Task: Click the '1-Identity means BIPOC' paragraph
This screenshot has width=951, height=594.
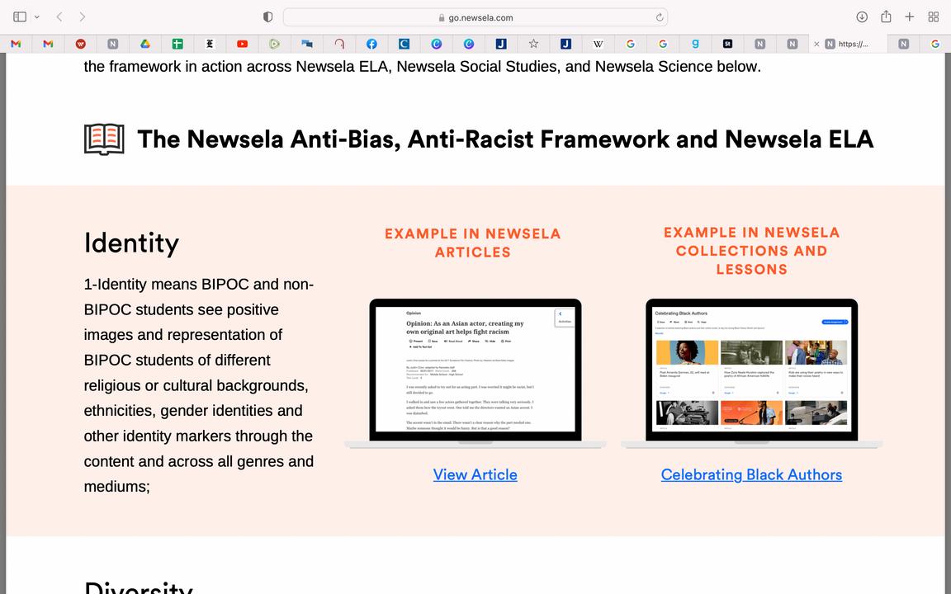Action: pyautogui.click(x=199, y=385)
